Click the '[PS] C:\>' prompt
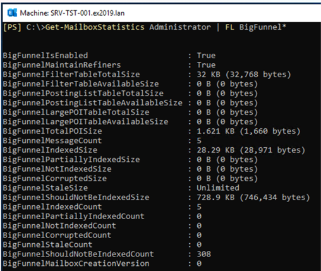The height and width of the screenshot is (271, 321). [x=24, y=27]
